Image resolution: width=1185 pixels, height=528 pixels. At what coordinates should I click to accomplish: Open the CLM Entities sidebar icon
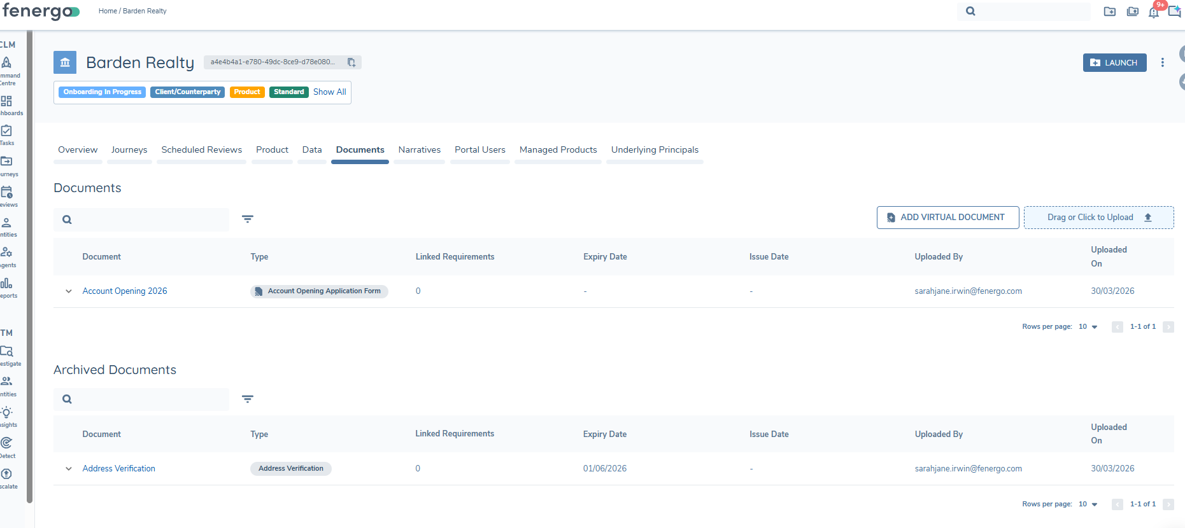6,223
